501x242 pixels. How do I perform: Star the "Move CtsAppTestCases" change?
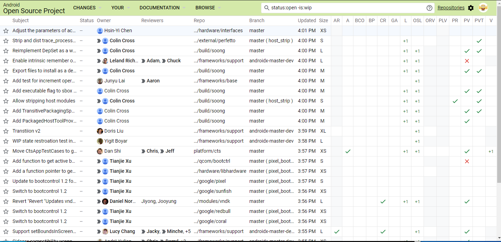point(6,151)
